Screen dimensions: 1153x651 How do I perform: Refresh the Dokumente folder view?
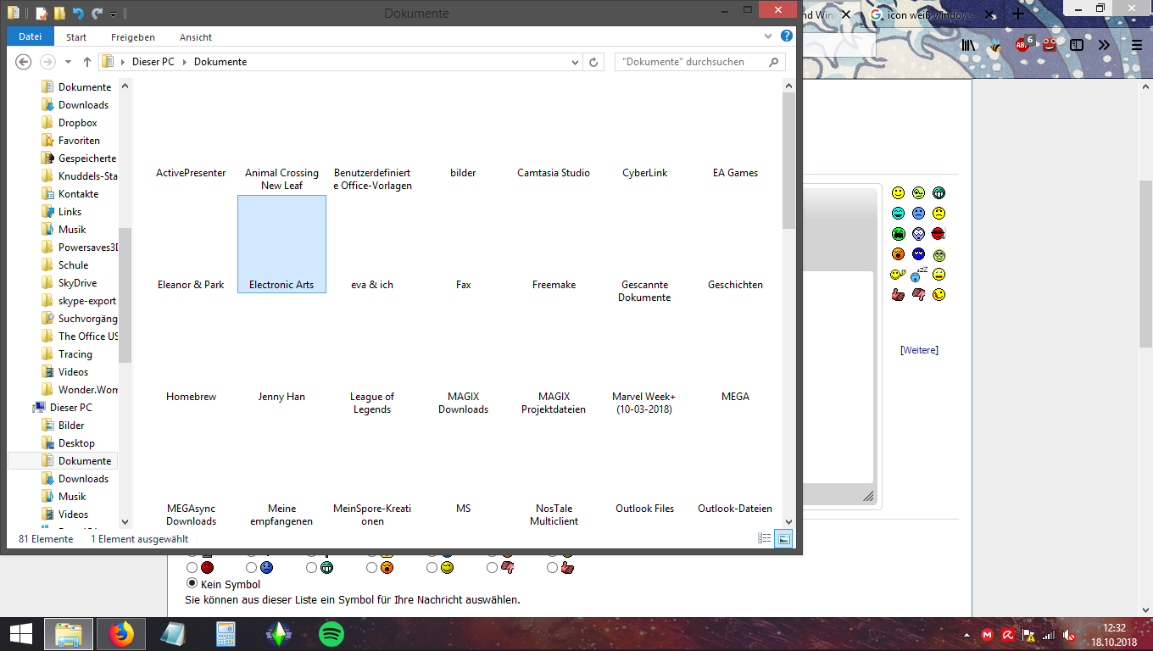coord(593,62)
